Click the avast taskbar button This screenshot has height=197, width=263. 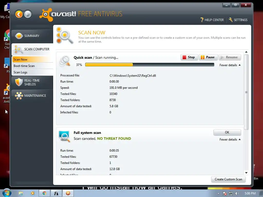pyautogui.click(x=68, y=193)
